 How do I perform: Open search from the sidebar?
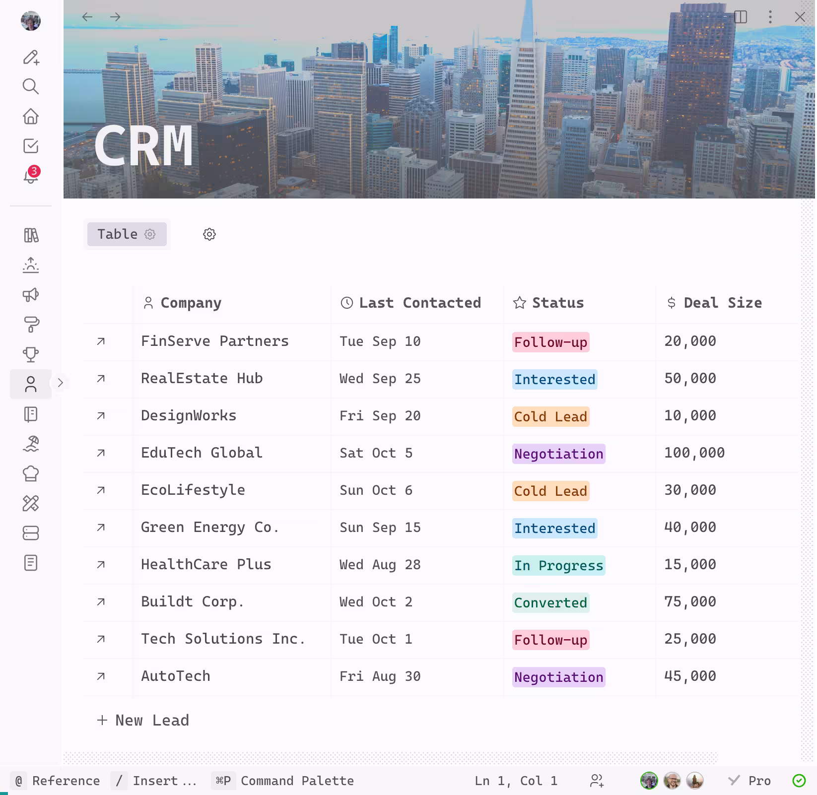[x=31, y=87]
